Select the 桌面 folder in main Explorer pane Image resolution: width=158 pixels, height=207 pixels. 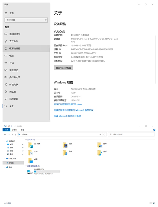[33, 161]
